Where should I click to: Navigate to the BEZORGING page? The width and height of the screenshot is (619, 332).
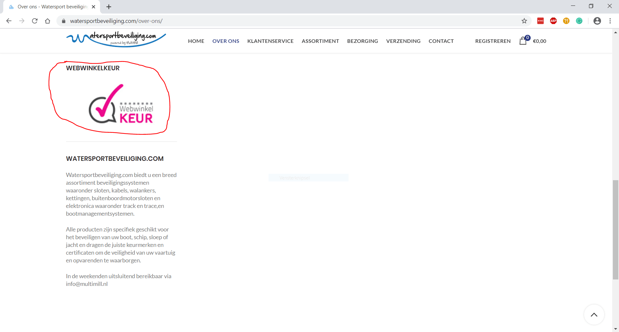tap(362, 41)
